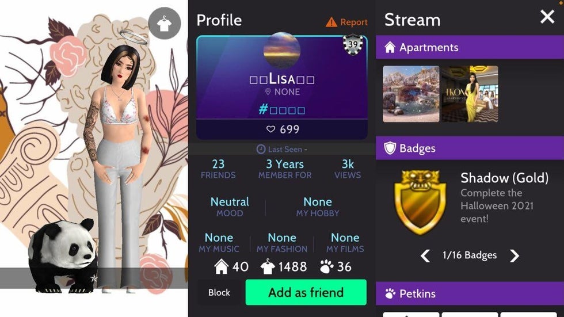Viewport: 564px width, 317px height.
Task: View the clothing count icon showing 1488
Action: [x=267, y=267]
